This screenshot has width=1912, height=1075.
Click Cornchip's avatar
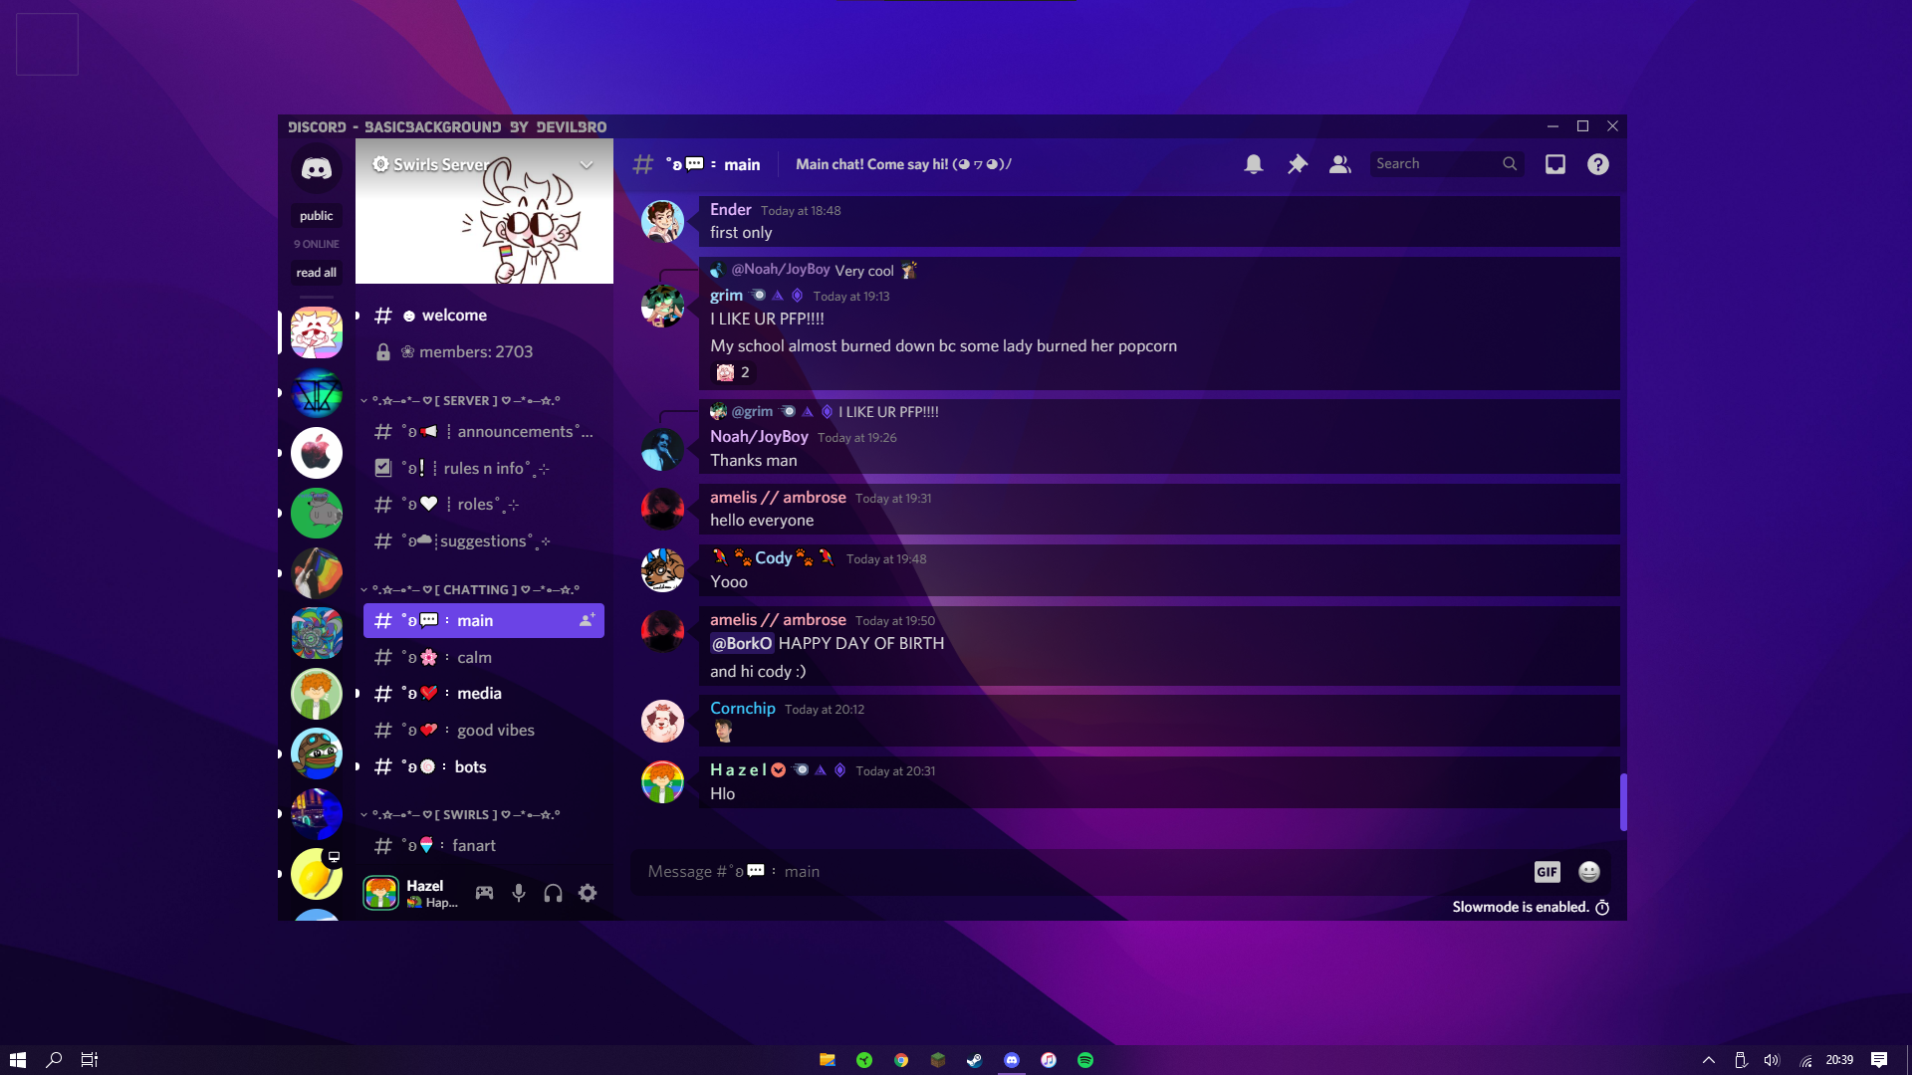pyautogui.click(x=662, y=721)
